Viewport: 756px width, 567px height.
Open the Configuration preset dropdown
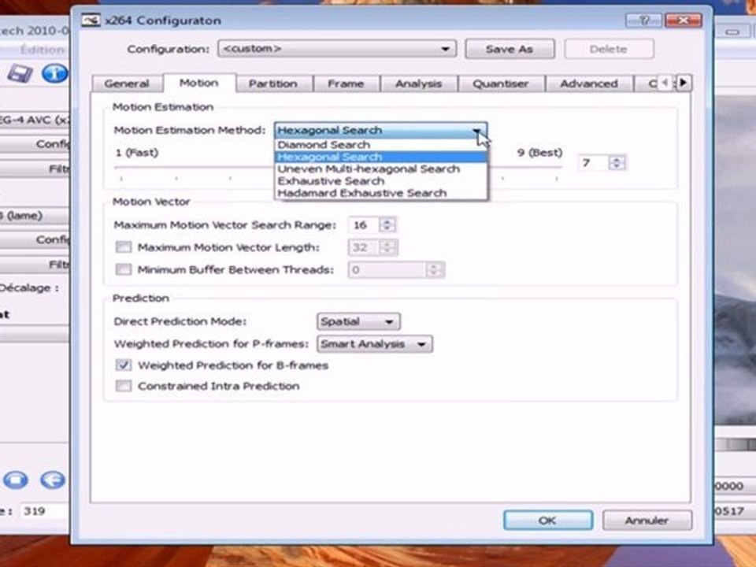[x=336, y=49]
